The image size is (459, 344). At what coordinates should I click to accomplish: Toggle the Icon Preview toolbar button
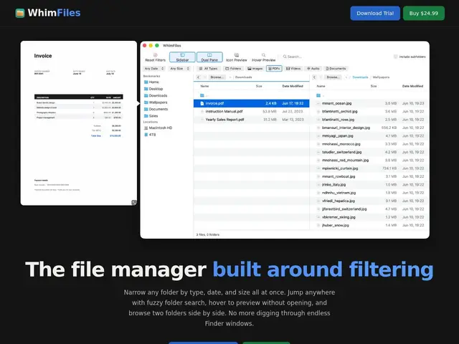pyautogui.click(x=237, y=57)
